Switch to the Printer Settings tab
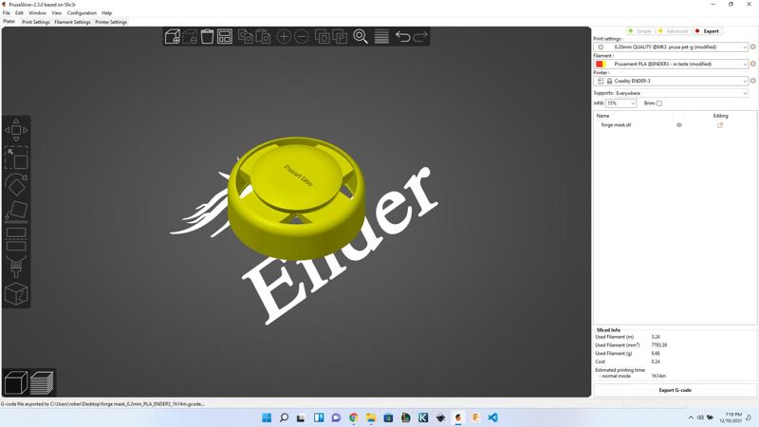Image resolution: width=759 pixels, height=427 pixels. (111, 22)
